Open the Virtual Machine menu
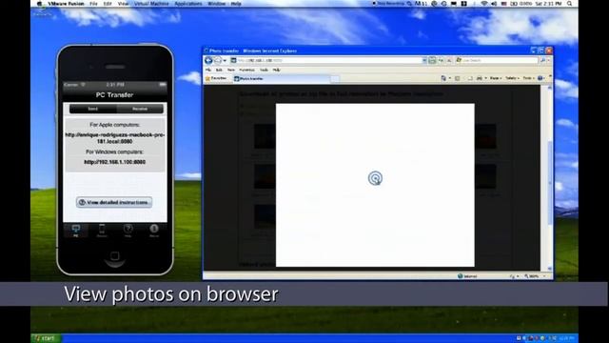 151,4
